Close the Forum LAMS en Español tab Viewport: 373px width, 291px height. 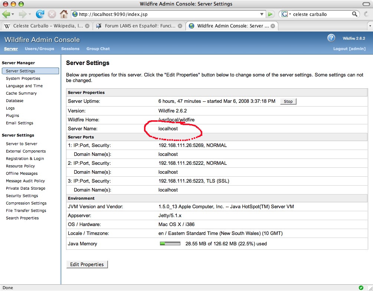[x=180, y=26]
